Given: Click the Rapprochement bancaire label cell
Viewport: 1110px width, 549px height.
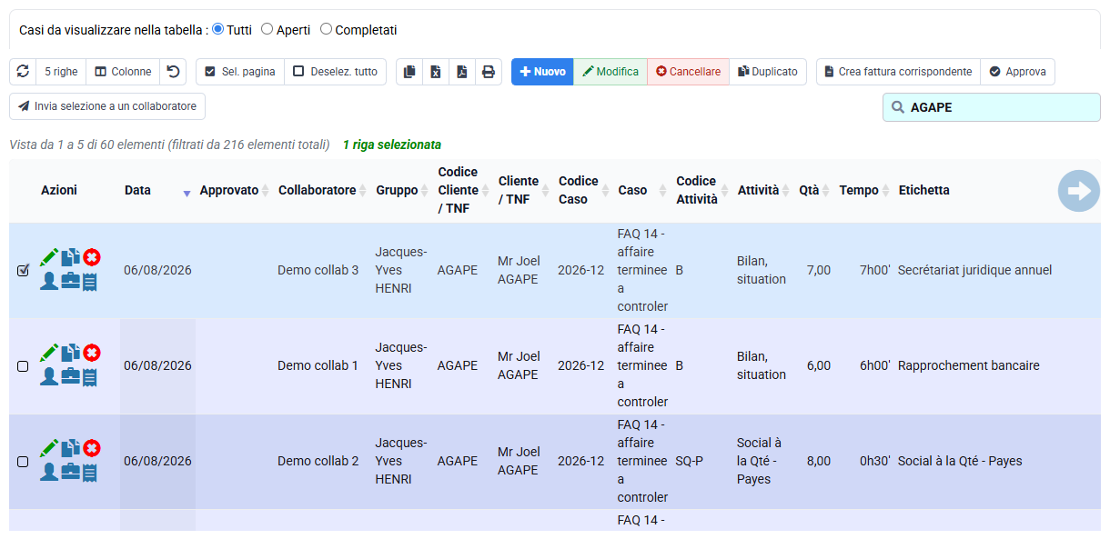Looking at the screenshot, I should coord(968,365).
